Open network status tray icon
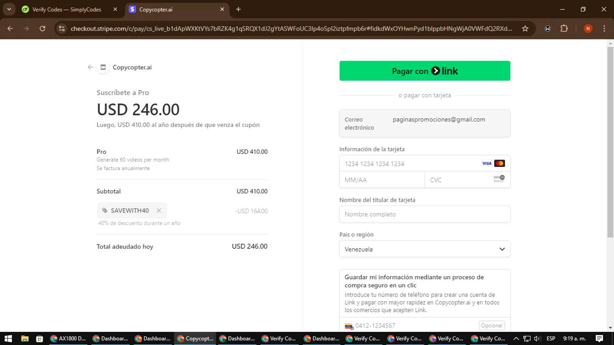The width and height of the screenshot is (614, 345). (527, 338)
